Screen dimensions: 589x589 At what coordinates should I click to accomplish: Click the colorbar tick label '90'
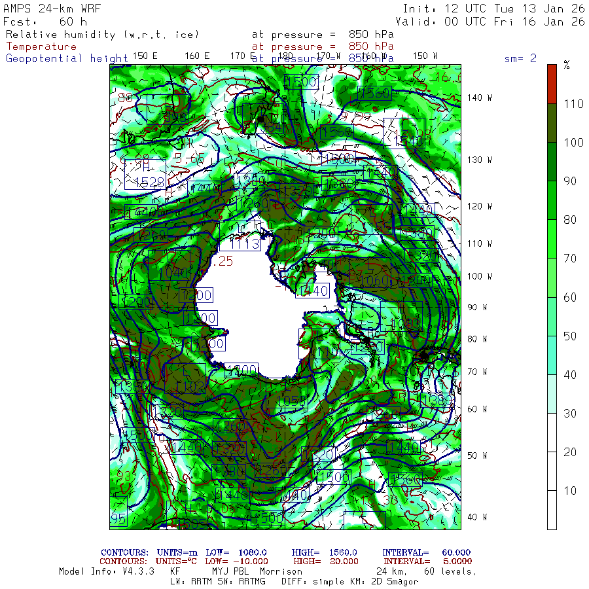pos(570,181)
